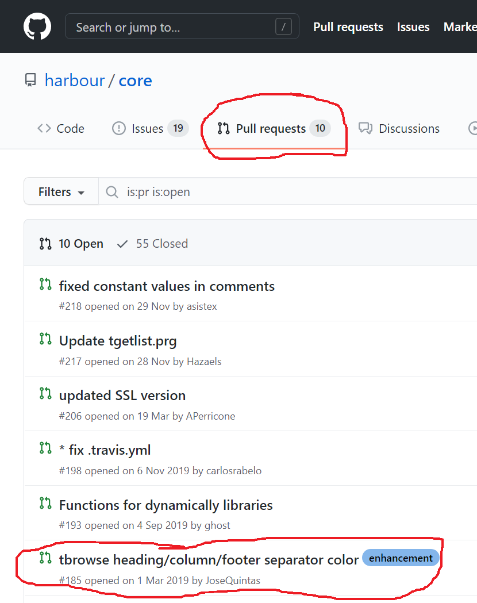This screenshot has height=603, width=477.
Task: Select the Pull requests repository tab
Action: coord(274,128)
